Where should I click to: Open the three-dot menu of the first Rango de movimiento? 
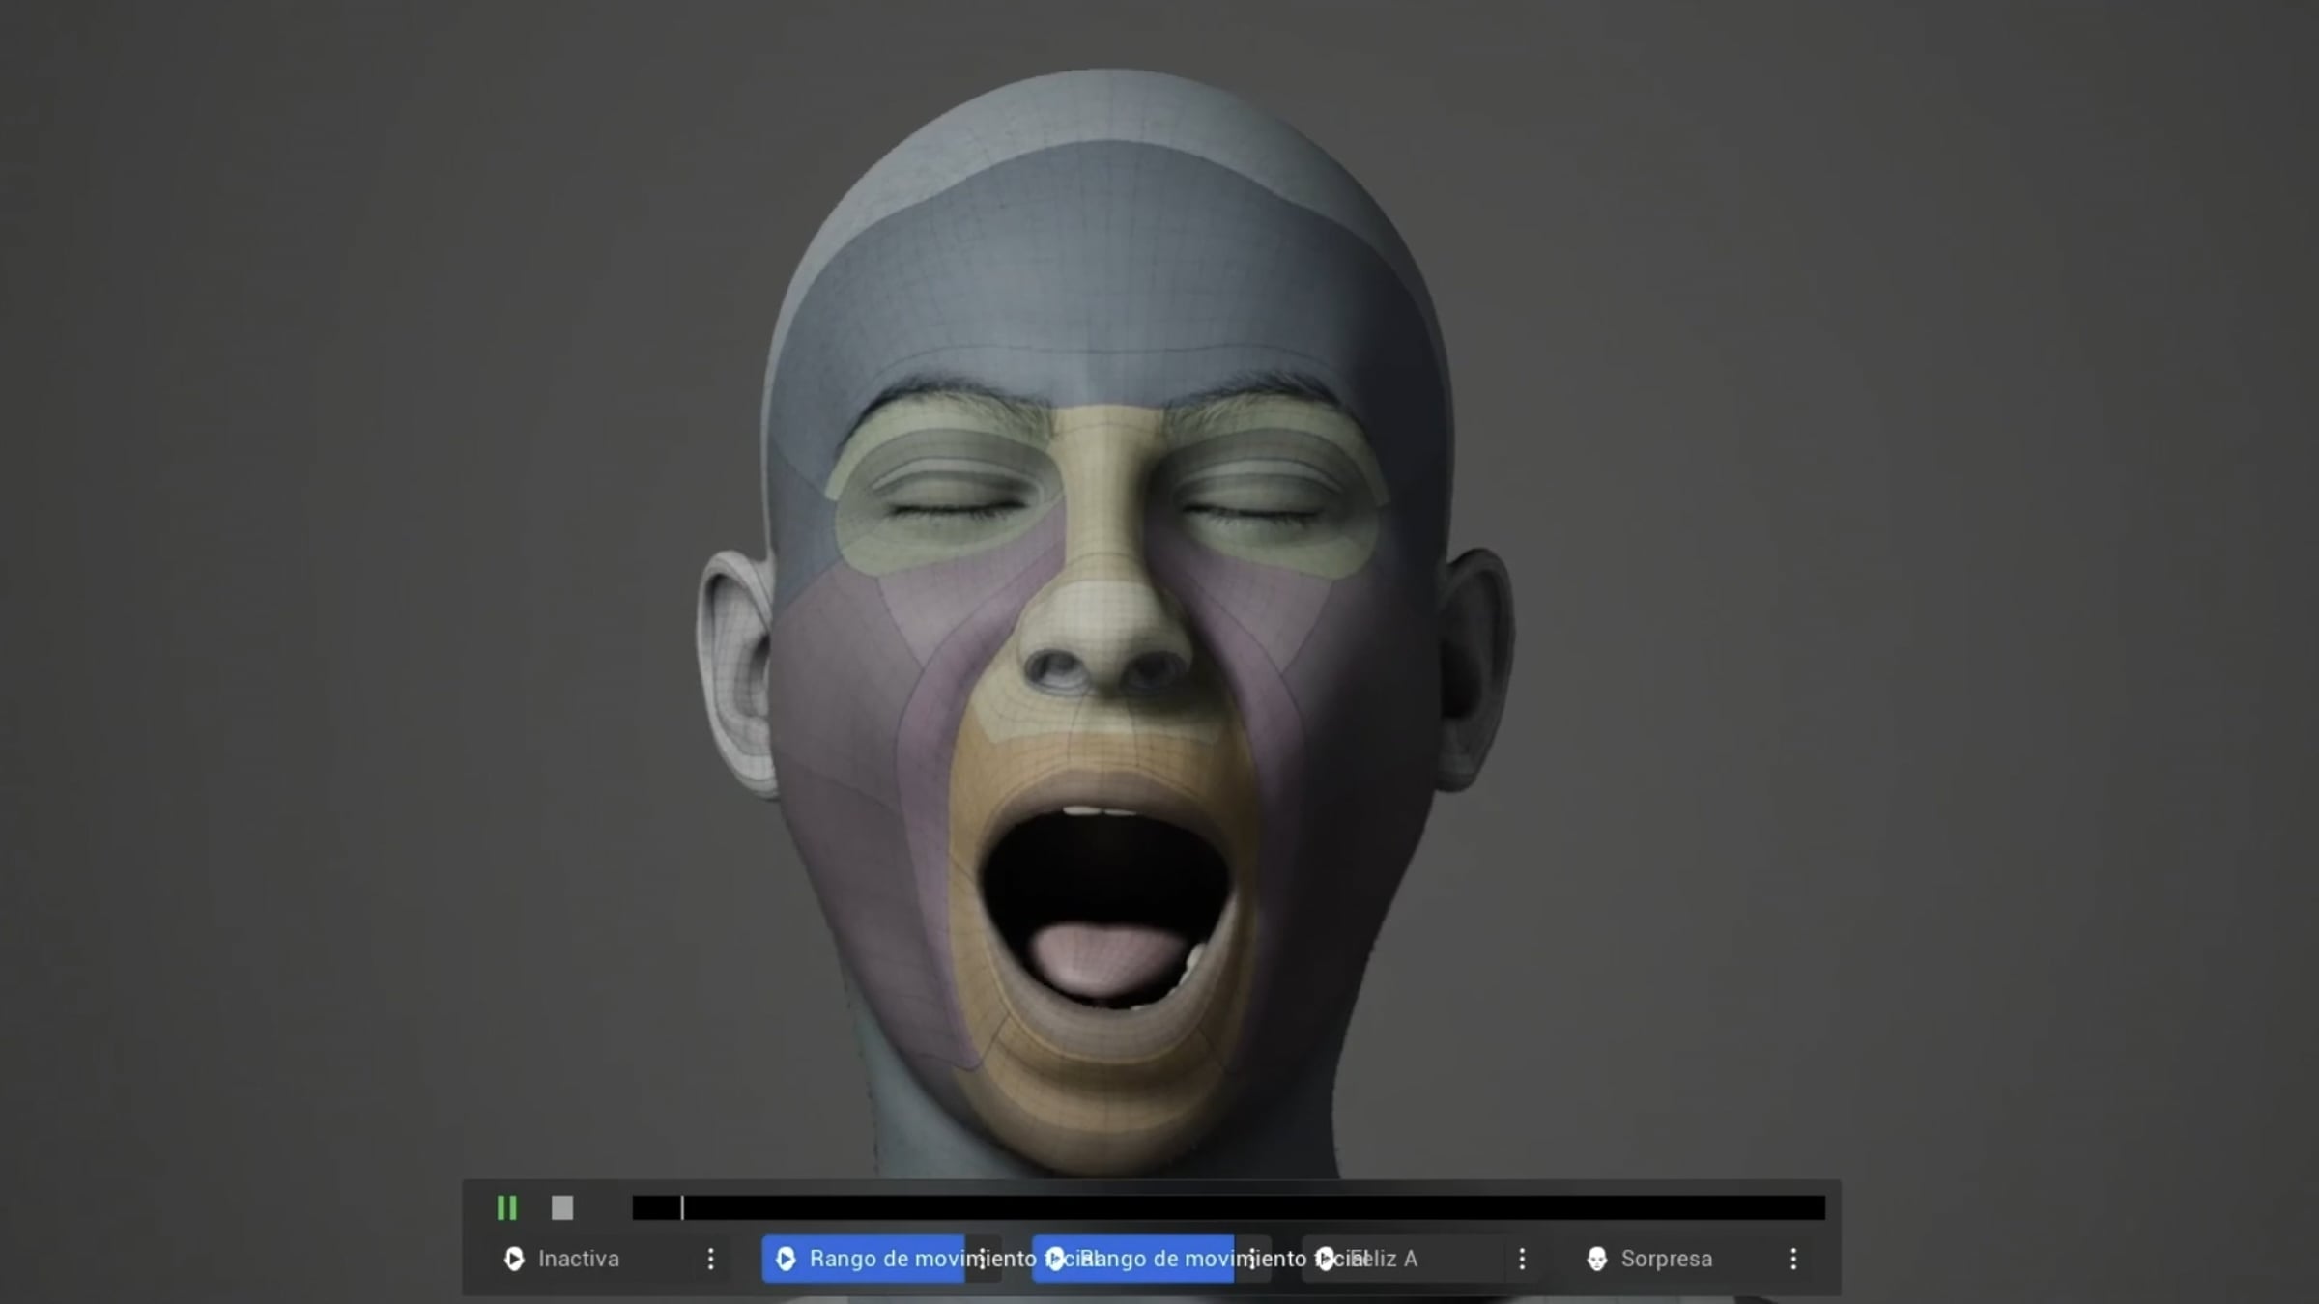(x=982, y=1259)
